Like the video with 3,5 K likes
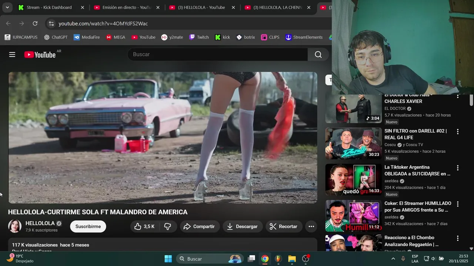The height and width of the screenshot is (266, 474). pos(145,226)
